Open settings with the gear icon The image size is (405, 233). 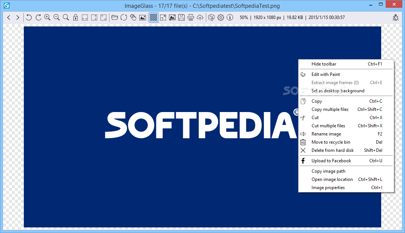coord(221,17)
